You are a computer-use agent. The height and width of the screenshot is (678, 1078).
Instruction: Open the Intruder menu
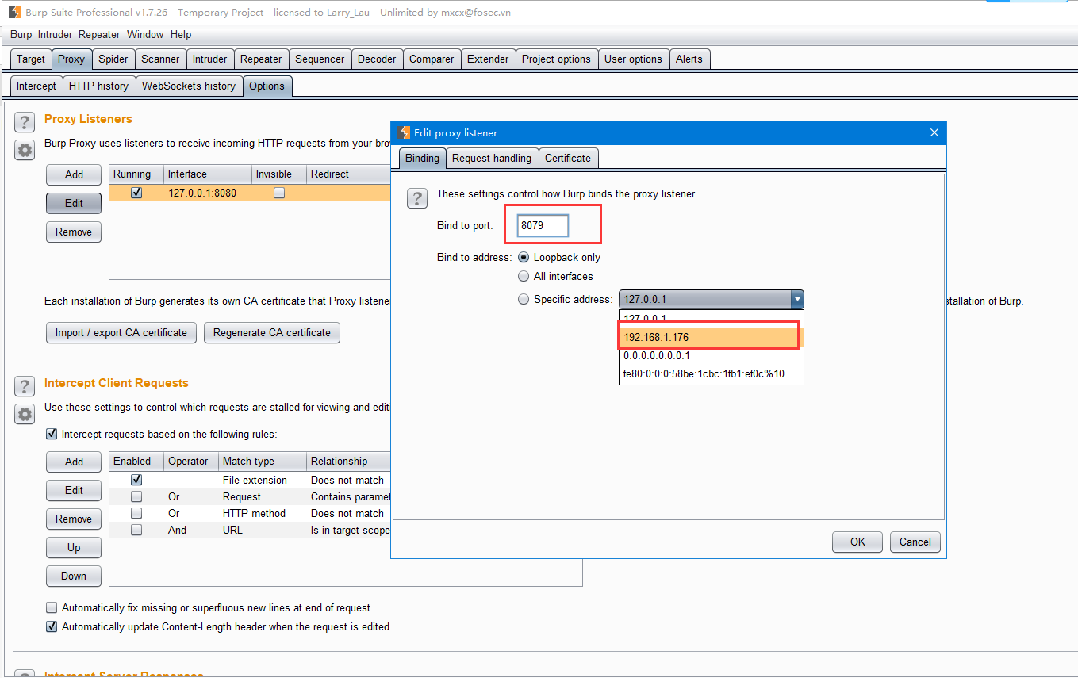point(55,34)
